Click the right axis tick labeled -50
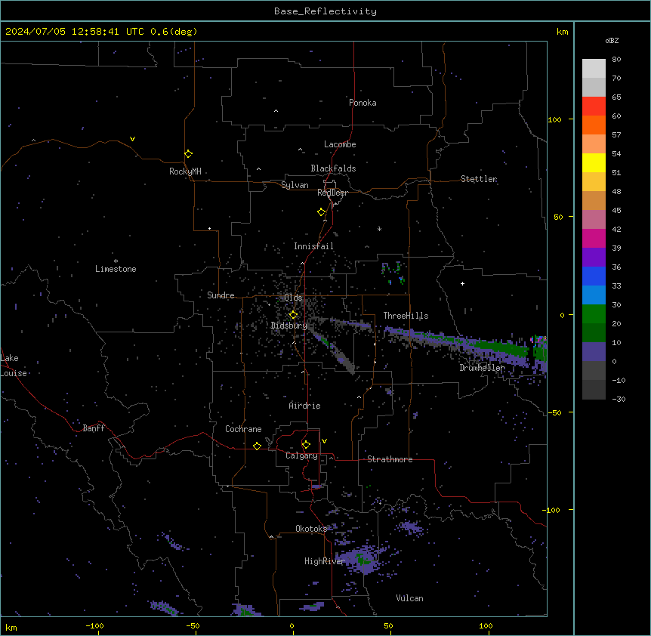The height and width of the screenshot is (636, 651). coord(554,412)
